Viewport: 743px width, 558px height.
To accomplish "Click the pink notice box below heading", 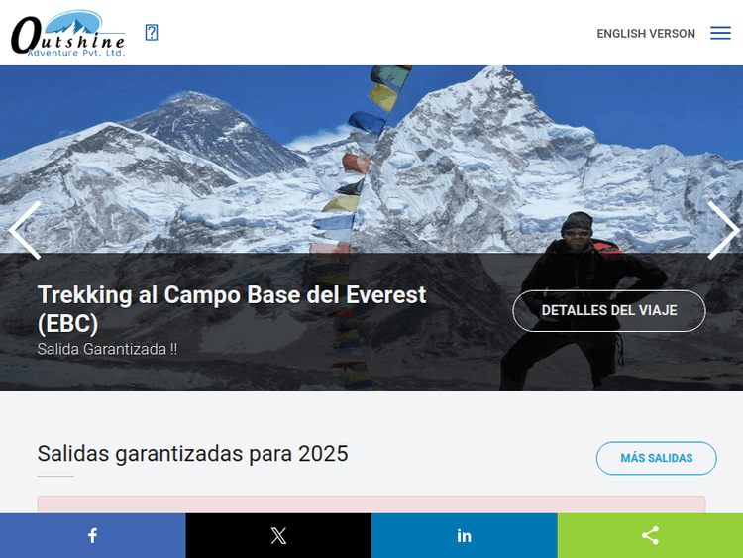I will point(371,504).
